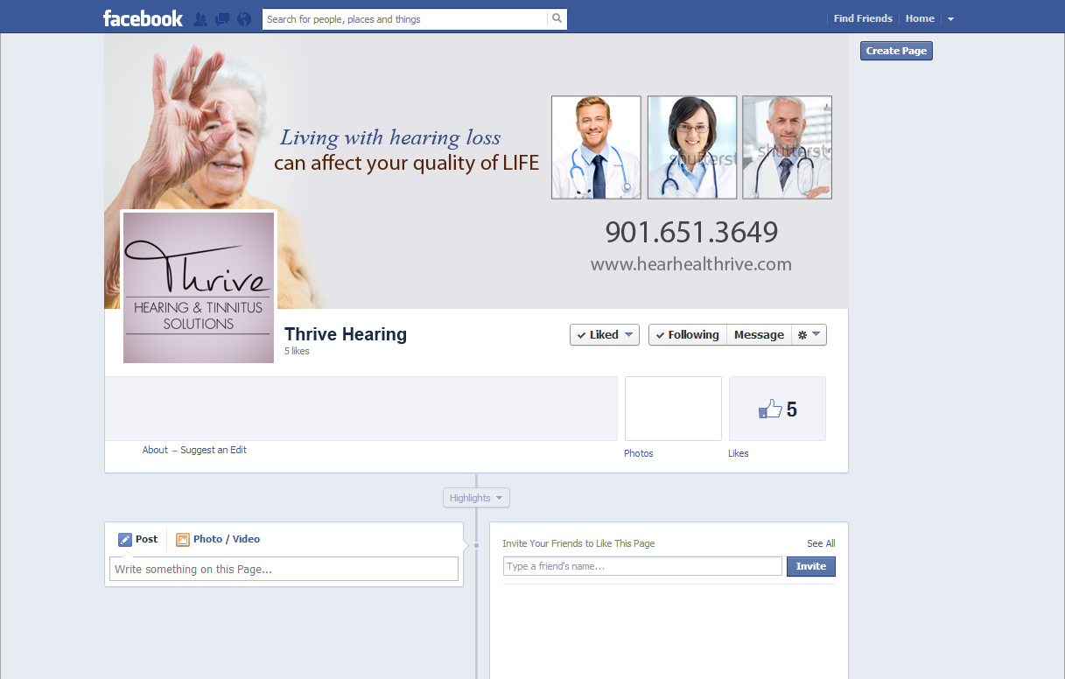This screenshot has width=1065, height=679.
Task: Click 'Invite Your Friends to Like This Page' heading
Action: coord(578,543)
